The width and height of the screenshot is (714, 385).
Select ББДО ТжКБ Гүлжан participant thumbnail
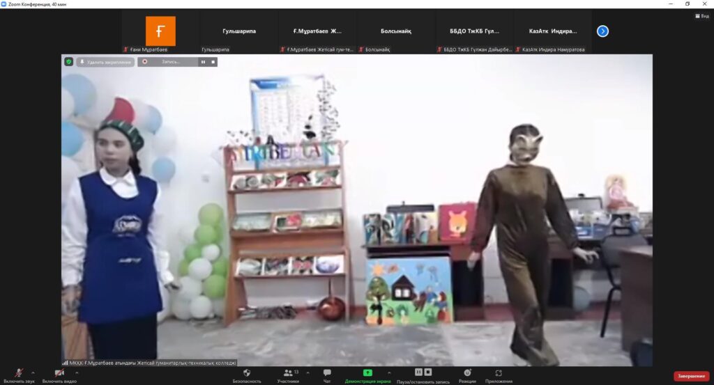point(474,31)
